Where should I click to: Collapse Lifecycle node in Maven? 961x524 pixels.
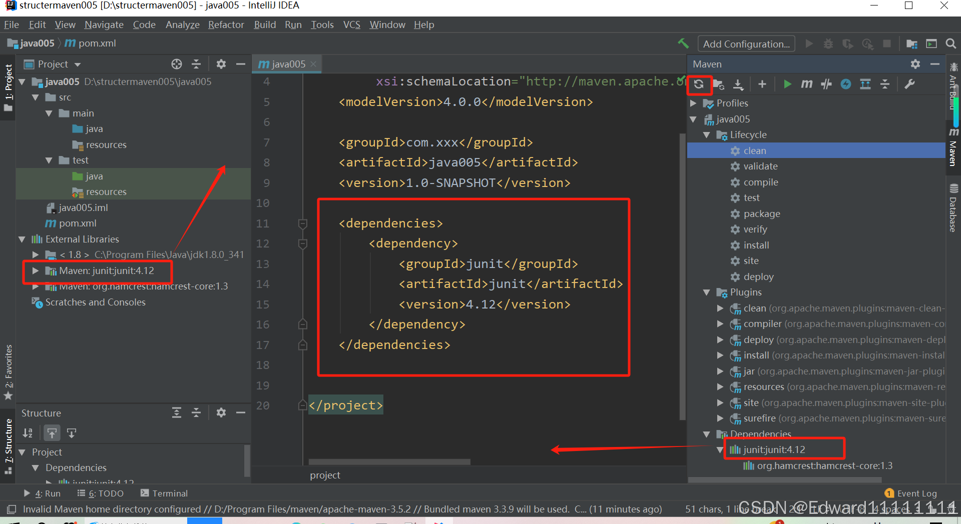(707, 134)
